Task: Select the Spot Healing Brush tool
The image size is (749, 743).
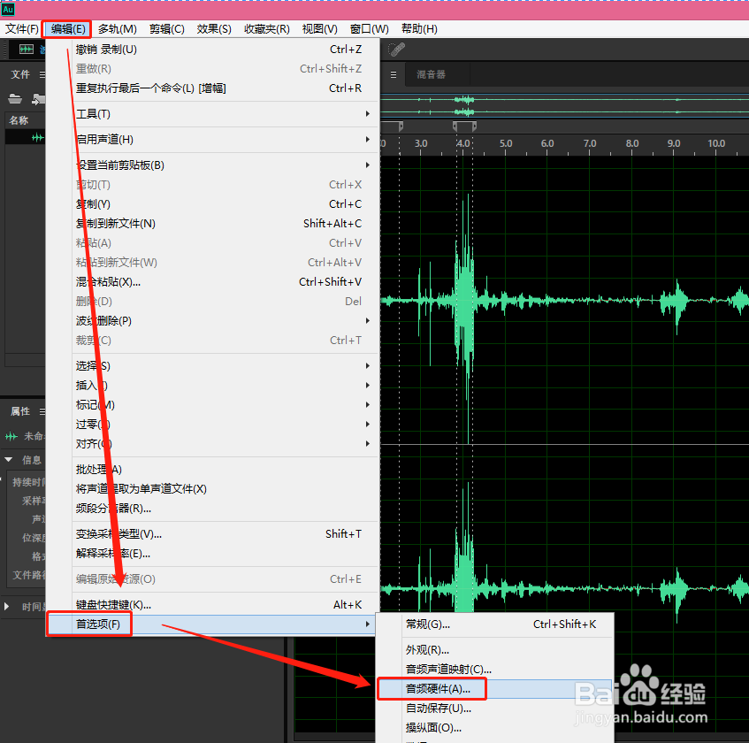Action: (x=396, y=50)
